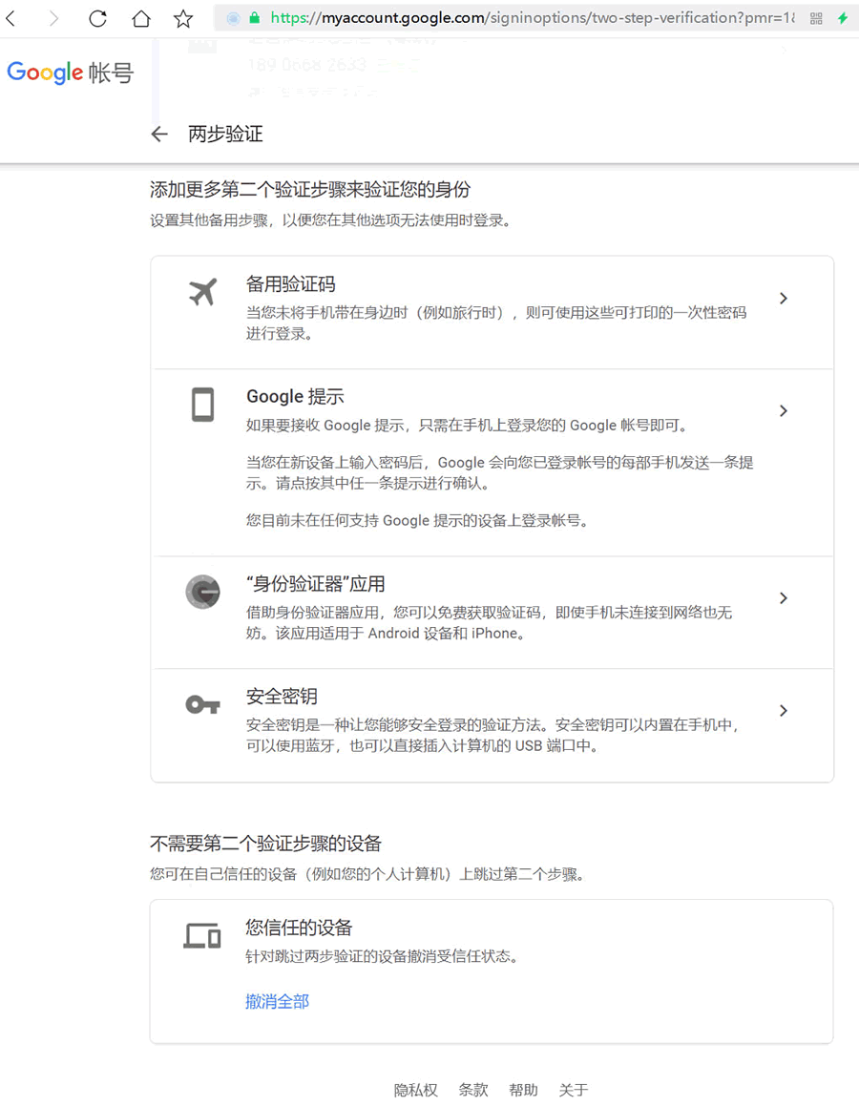
Task: Click description starting 当您未将手机带在身边时
Action: point(495,323)
